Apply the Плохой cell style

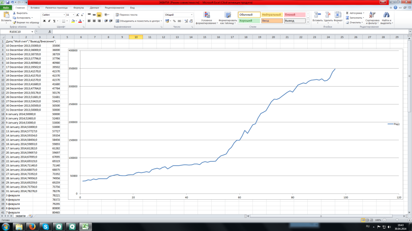295,15
